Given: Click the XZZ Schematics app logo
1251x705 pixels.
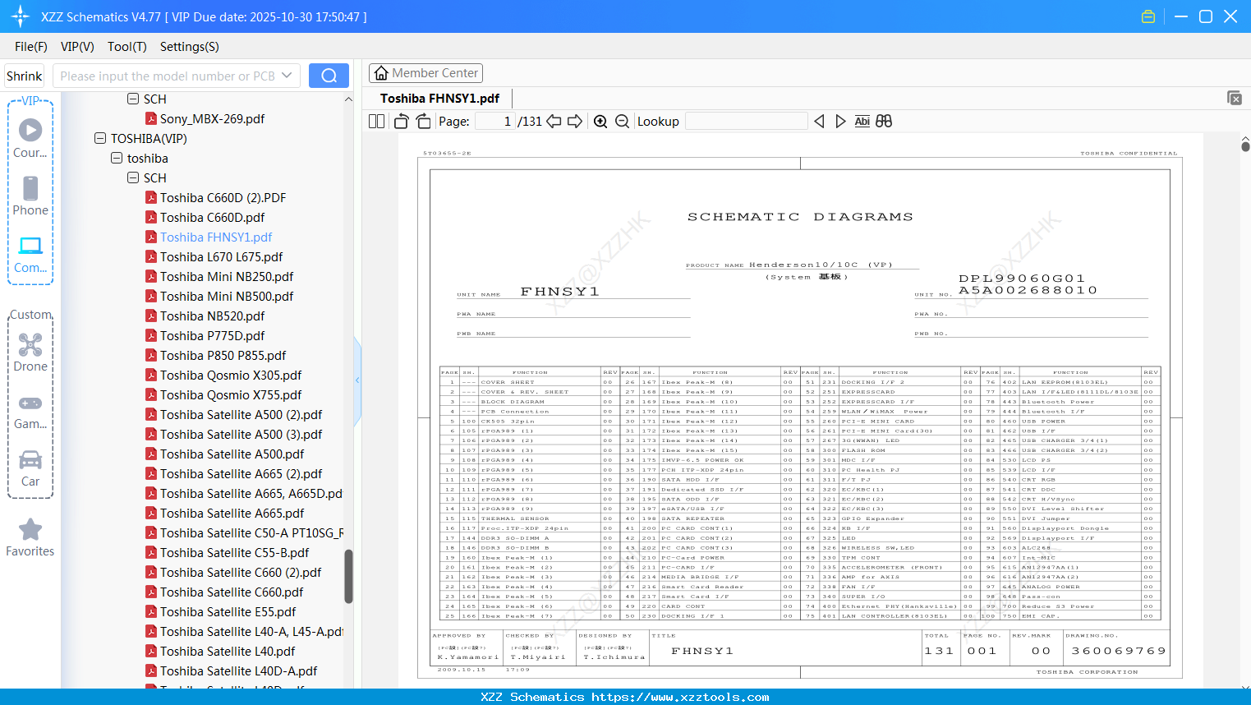Looking at the screenshot, I should pos(21,16).
